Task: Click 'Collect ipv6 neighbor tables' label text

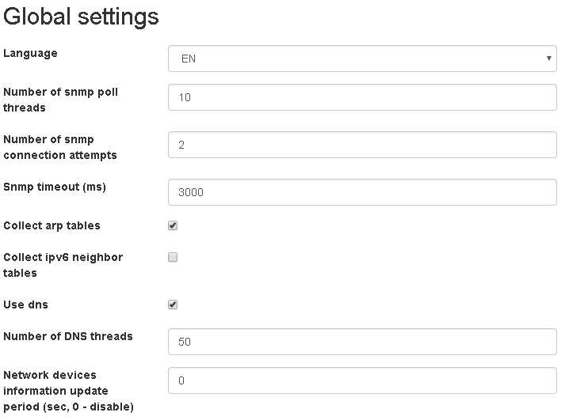Action: point(63,265)
